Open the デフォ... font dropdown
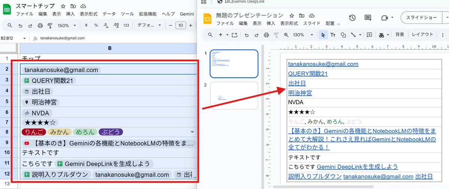 click(149, 25)
